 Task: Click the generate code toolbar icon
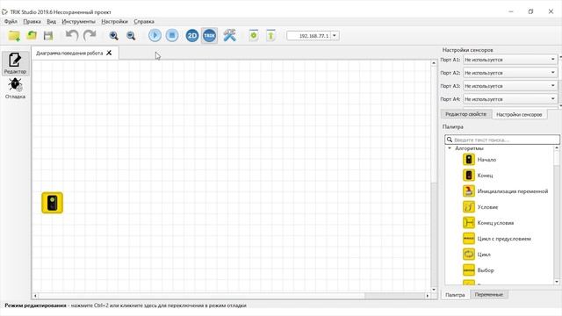[x=254, y=35]
